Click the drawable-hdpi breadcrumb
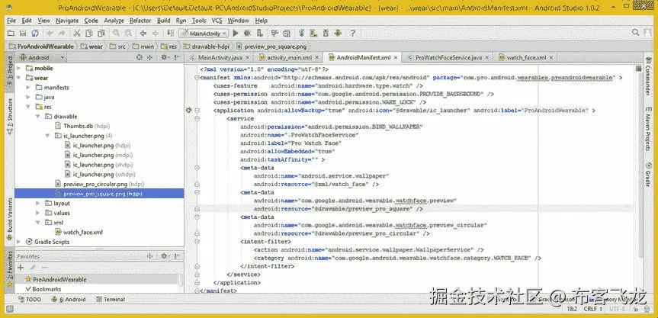The image size is (658, 318). (x=205, y=47)
